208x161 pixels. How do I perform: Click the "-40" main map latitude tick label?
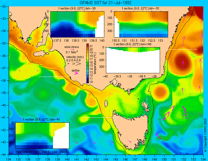pyautogui.click(x=3, y=105)
